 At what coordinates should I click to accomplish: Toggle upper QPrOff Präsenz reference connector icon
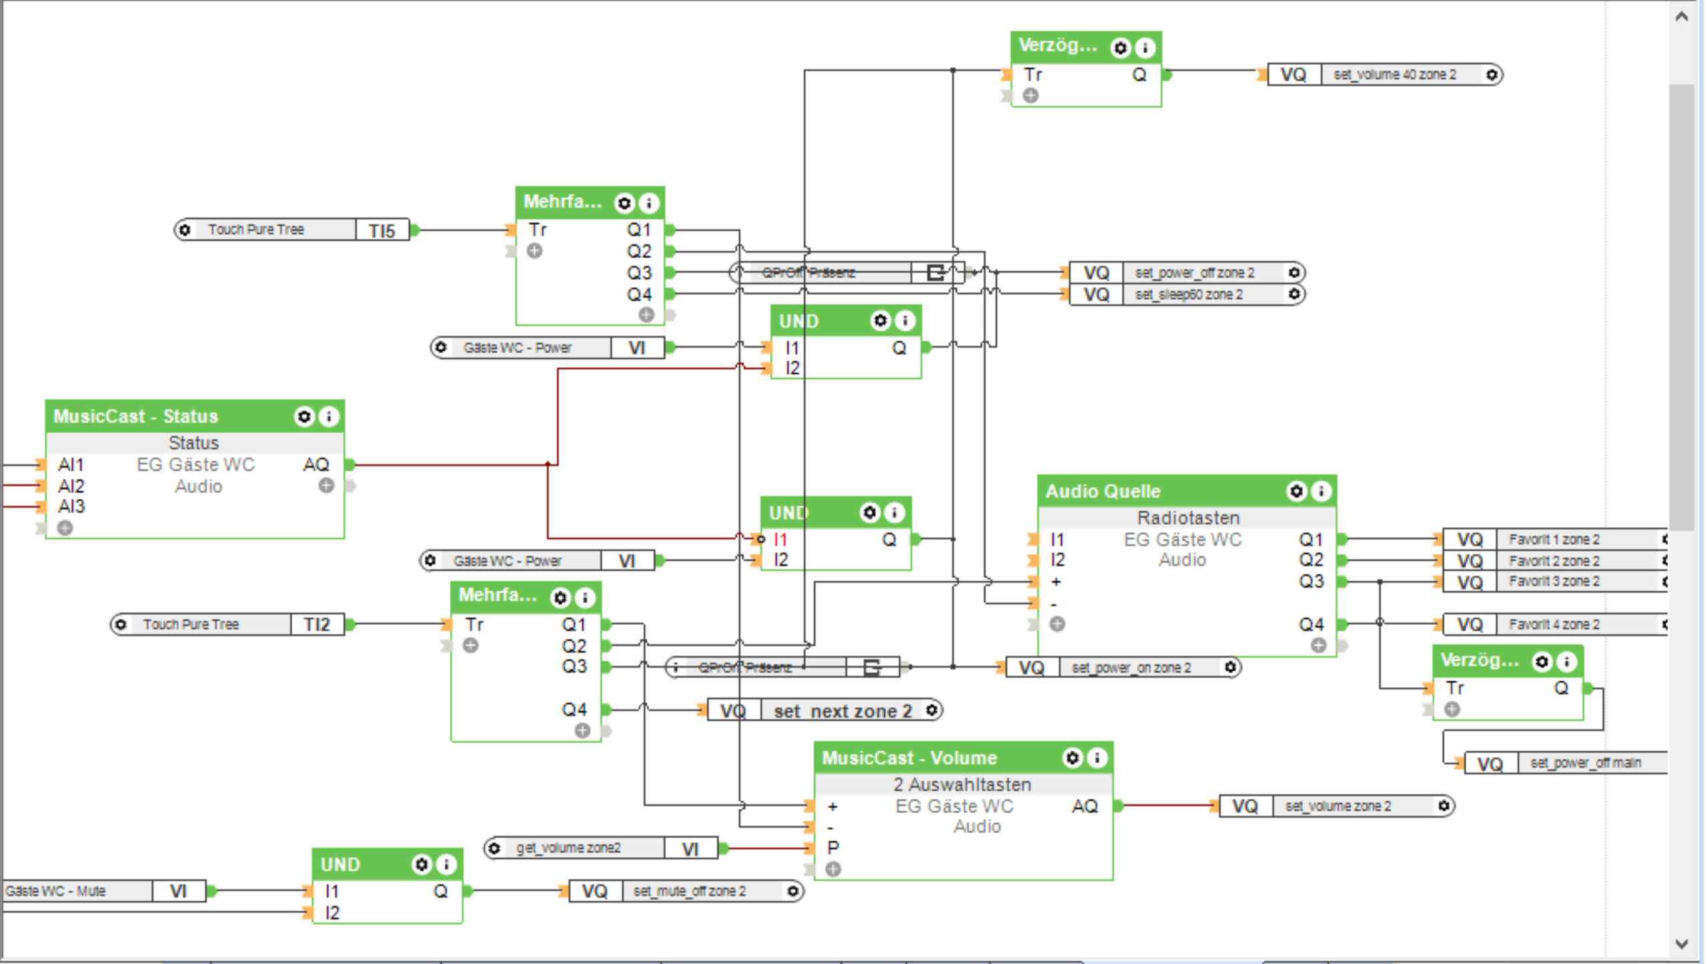point(935,273)
